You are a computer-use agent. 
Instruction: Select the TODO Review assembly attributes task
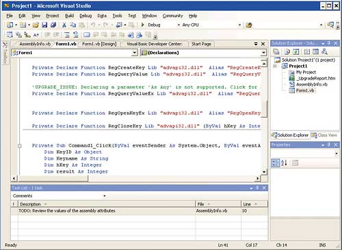click(x=140, y=211)
